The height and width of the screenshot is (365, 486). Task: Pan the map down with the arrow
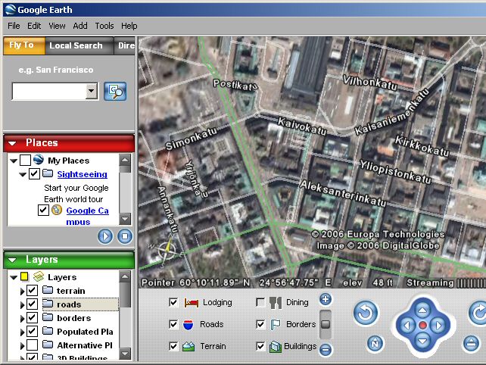tap(422, 341)
